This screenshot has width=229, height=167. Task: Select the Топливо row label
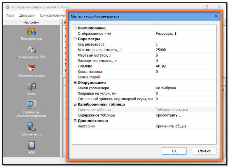[x=85, y=66]
